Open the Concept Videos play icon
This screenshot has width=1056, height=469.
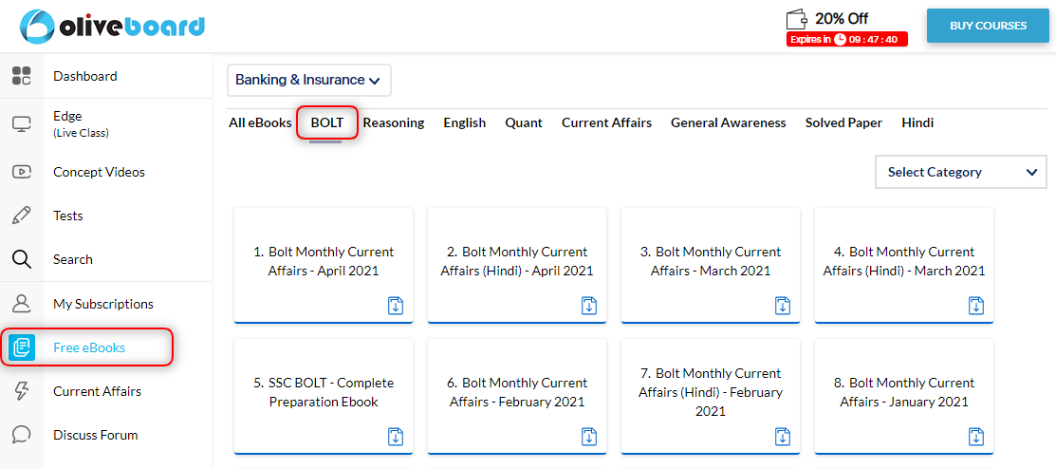pyautogui.click(x=22, y=172)
